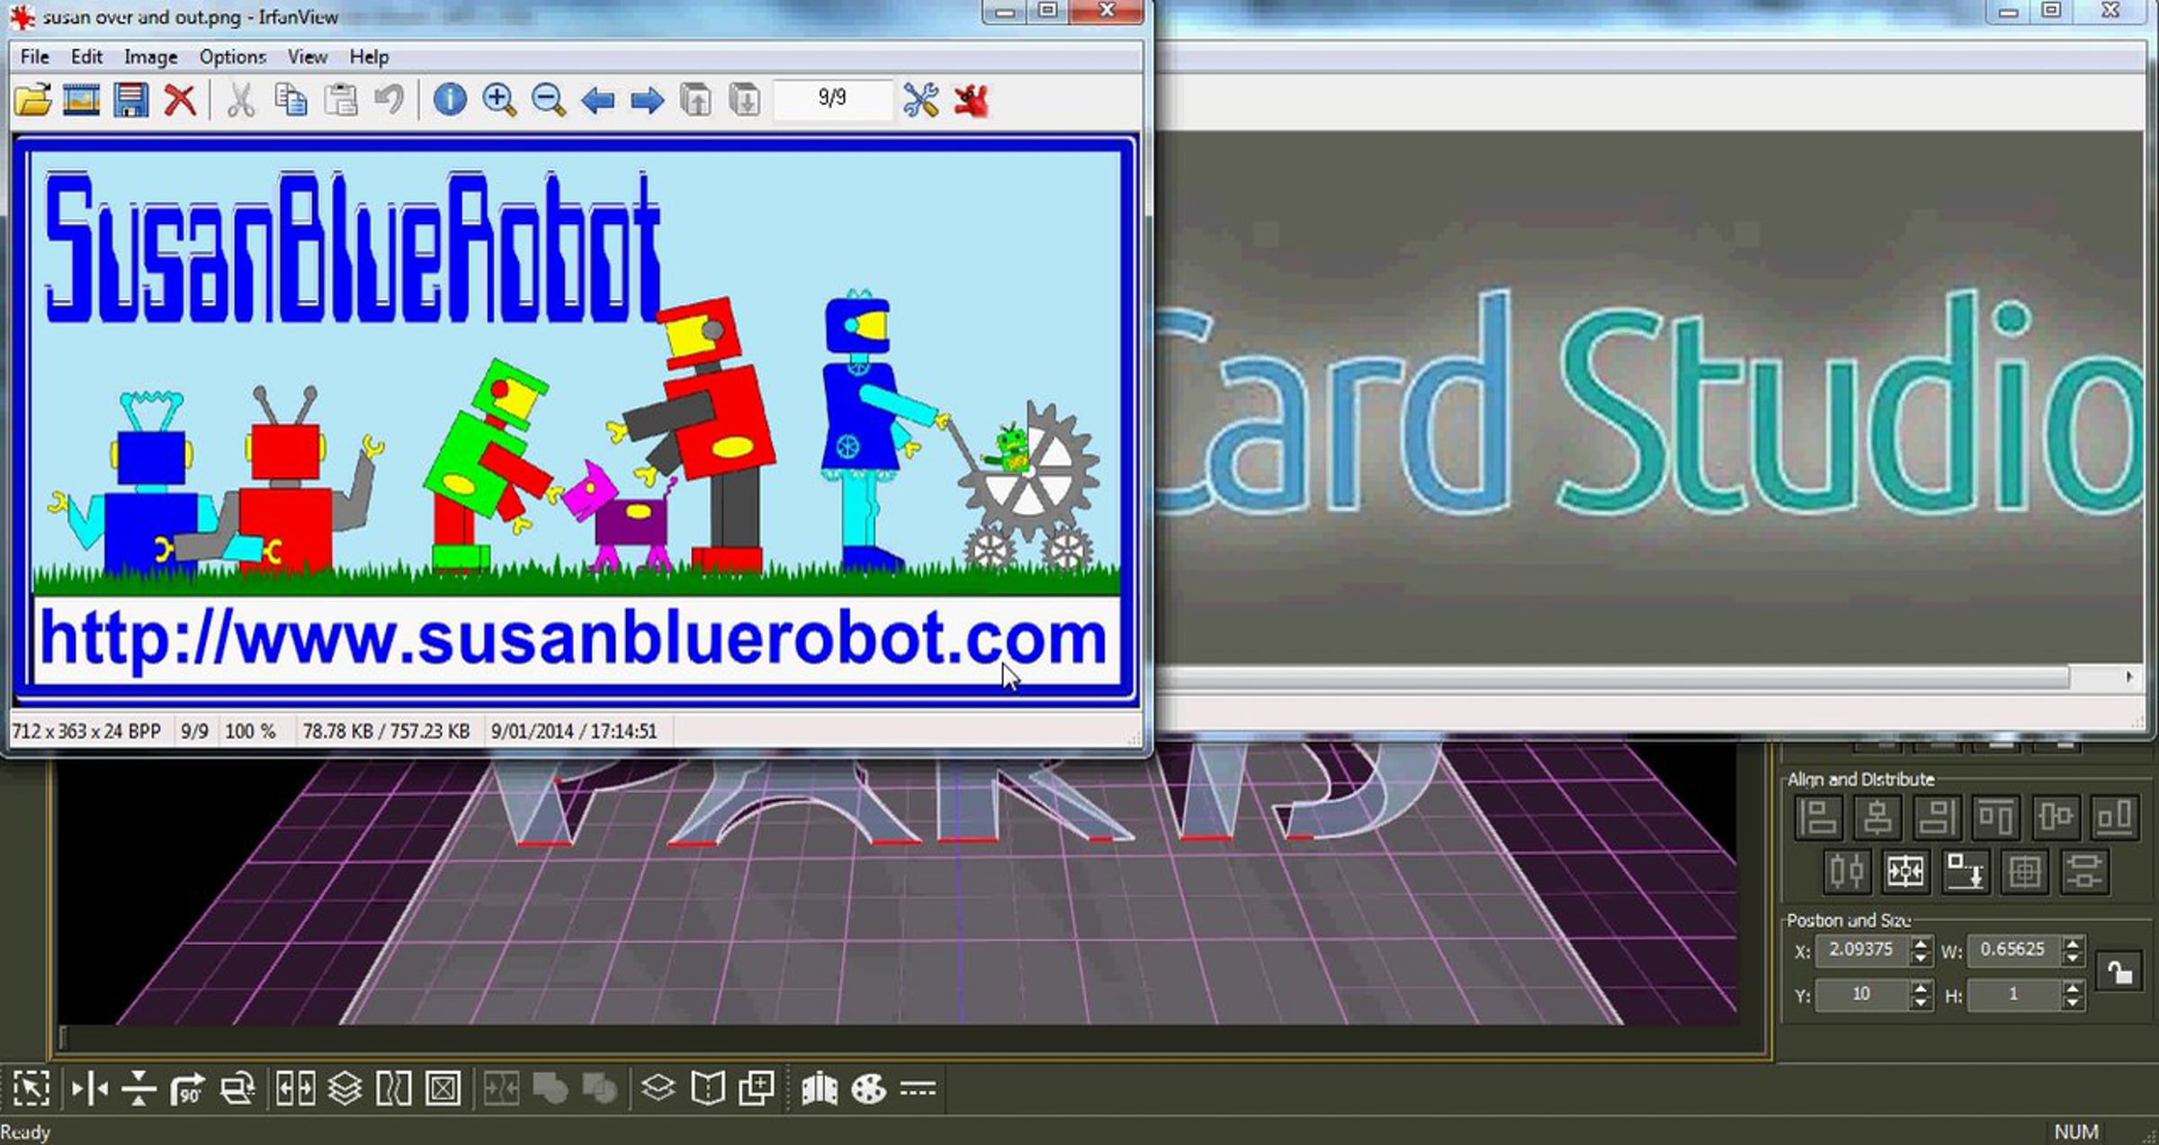
Task: Click the 712 x 363 x 24 BPP status entry
Action: (86, 732)
